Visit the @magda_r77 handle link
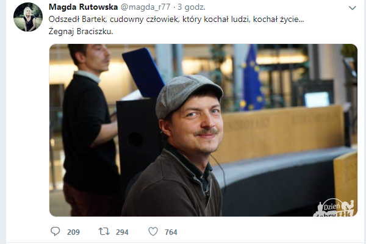366x244 pixels. pyautogui.click(x=145, y=7)
